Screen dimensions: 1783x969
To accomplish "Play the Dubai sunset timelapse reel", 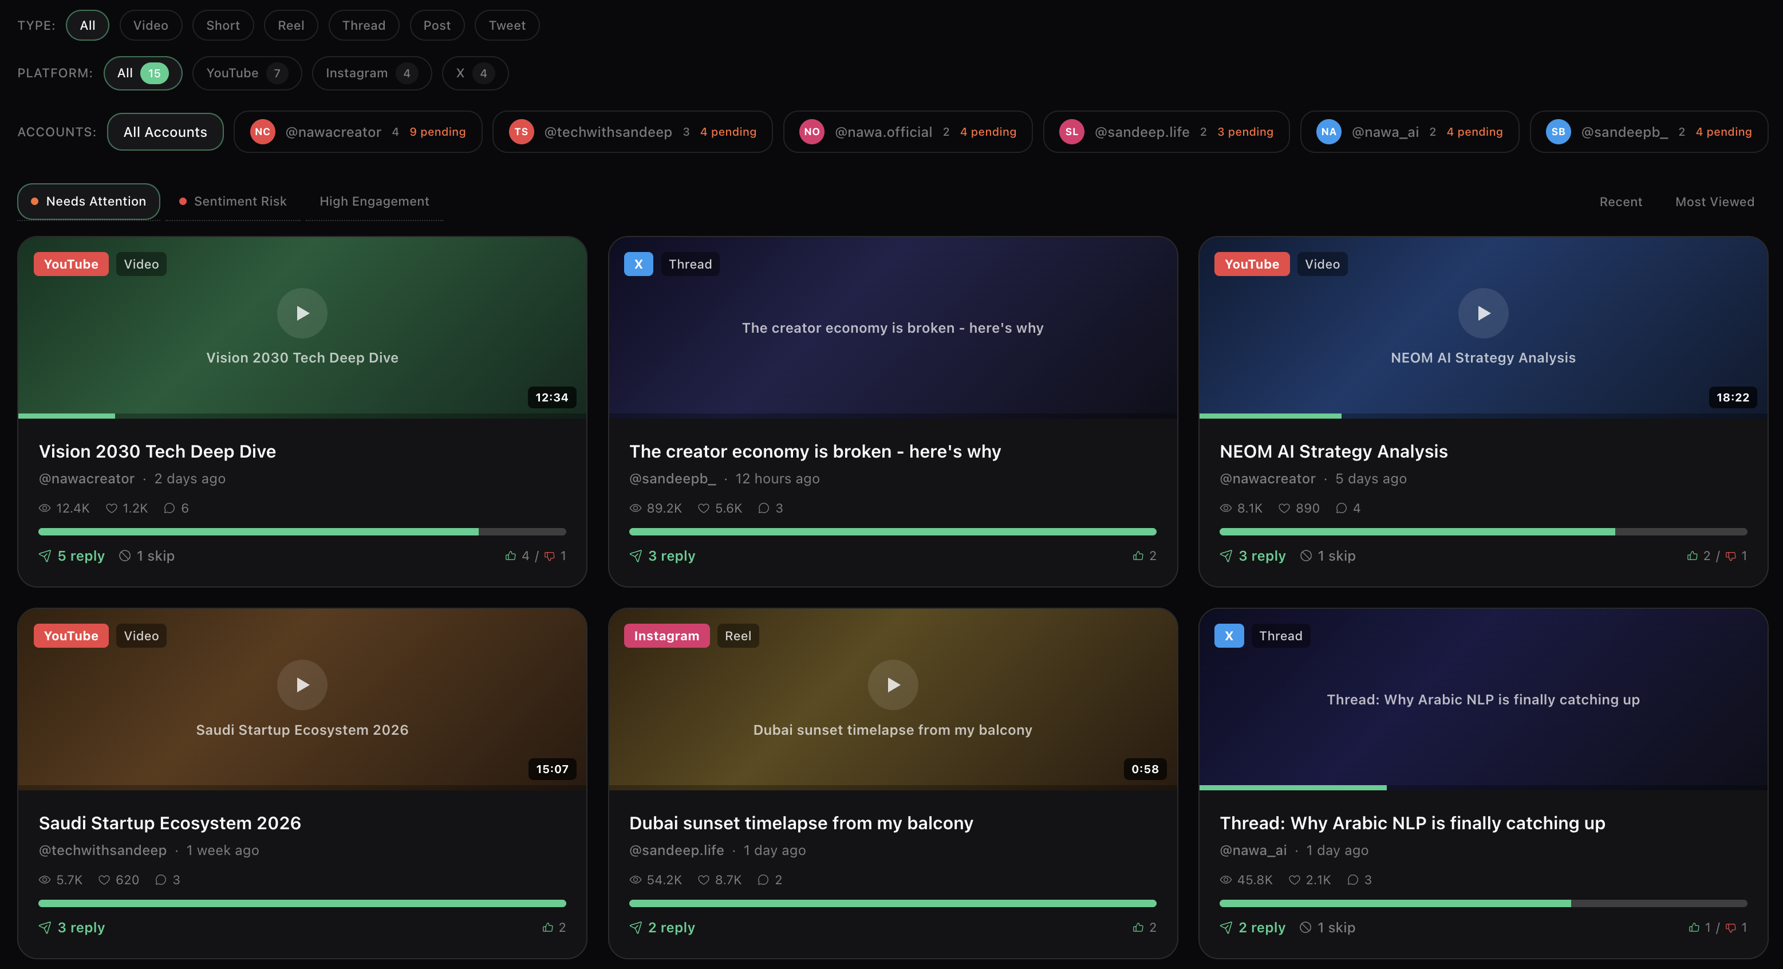I will coord(893,684).
